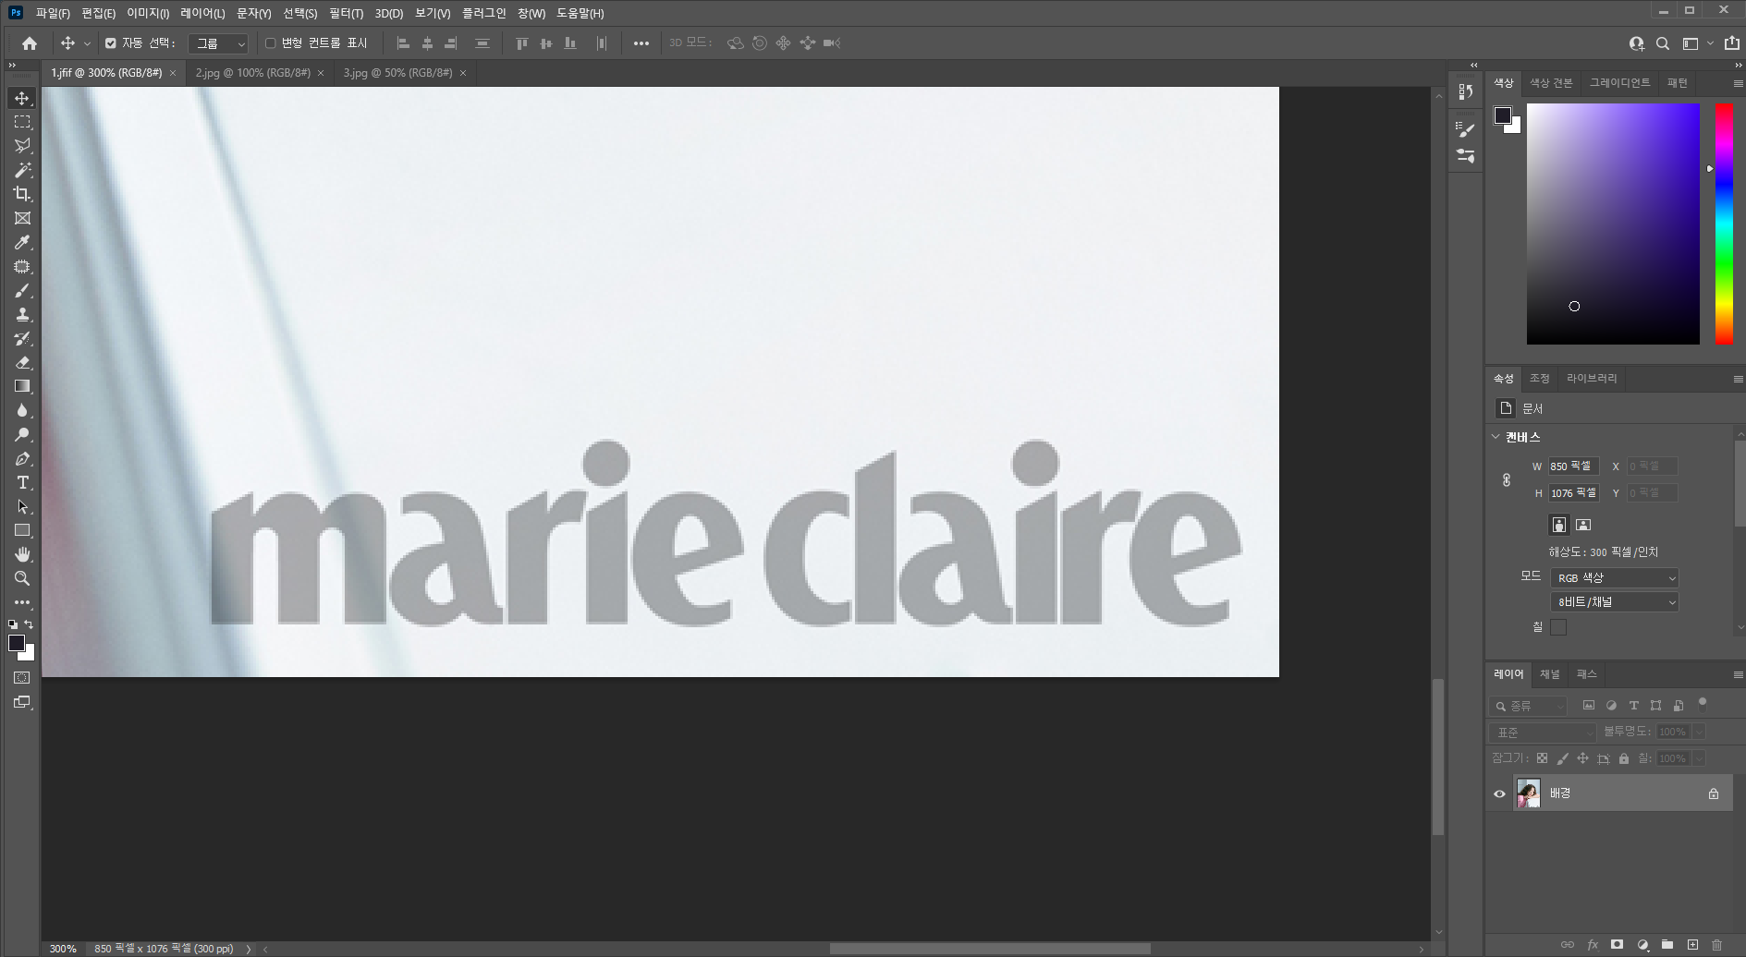Open the search magnifier in top right
Image resolution: width=1746 pixels, height=957 pixels.
coord(1662,43)
